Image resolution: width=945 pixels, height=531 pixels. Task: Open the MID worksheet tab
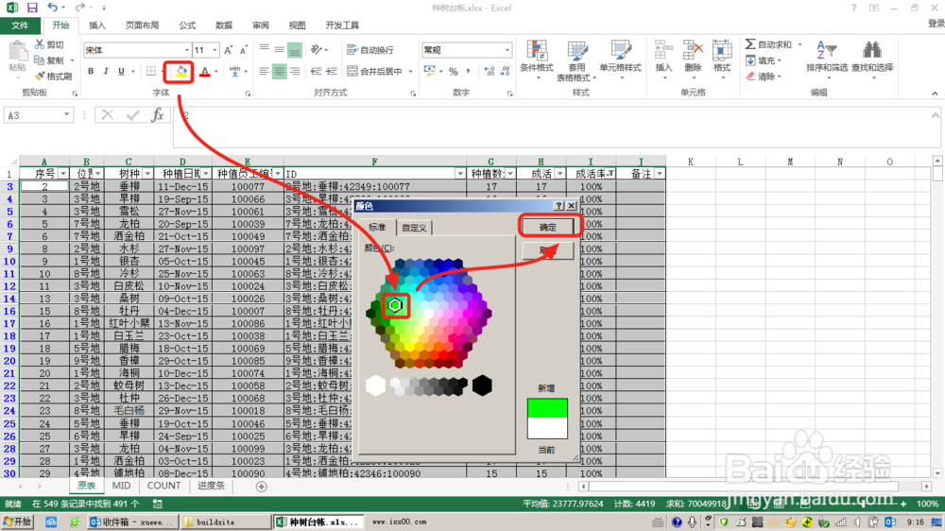(x=121, y=486)
